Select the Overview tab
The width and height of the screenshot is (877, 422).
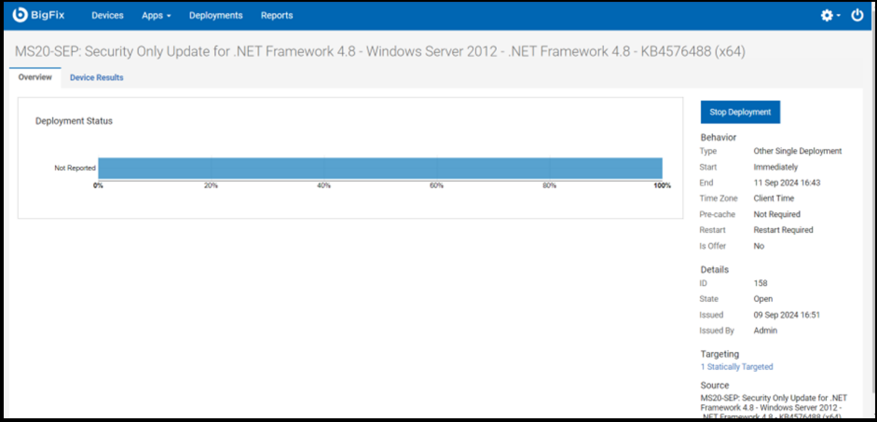pyautogui.click(x=35, y=77)
